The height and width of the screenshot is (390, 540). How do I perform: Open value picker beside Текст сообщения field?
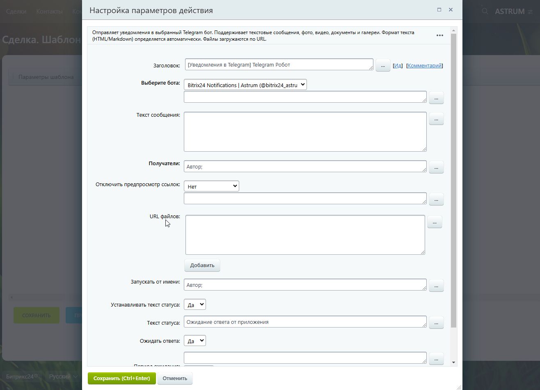click(436, 119)
